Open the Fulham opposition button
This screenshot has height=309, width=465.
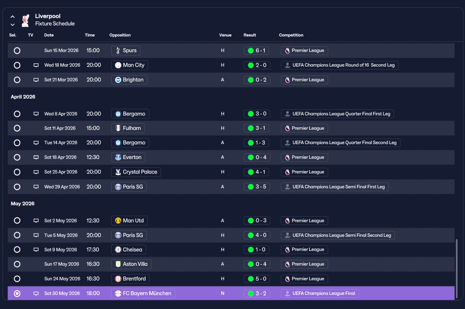coord(128,128)
